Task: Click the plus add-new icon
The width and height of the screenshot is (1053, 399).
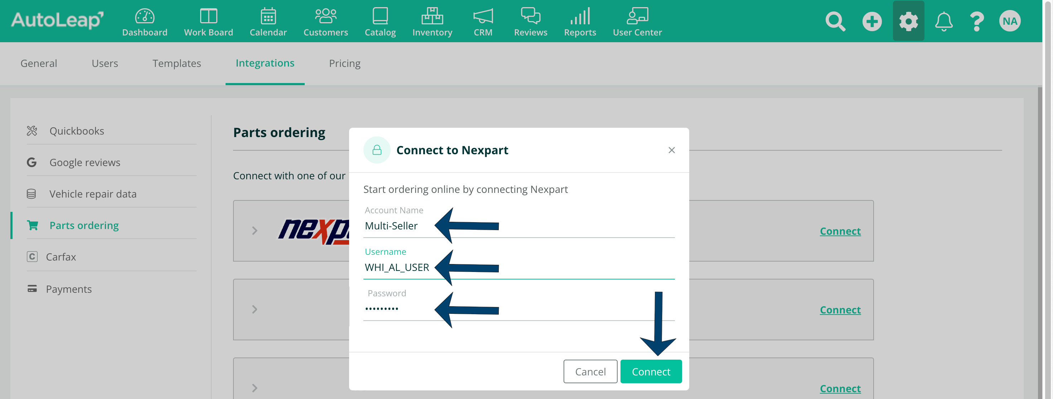Action: pos(871,21)
